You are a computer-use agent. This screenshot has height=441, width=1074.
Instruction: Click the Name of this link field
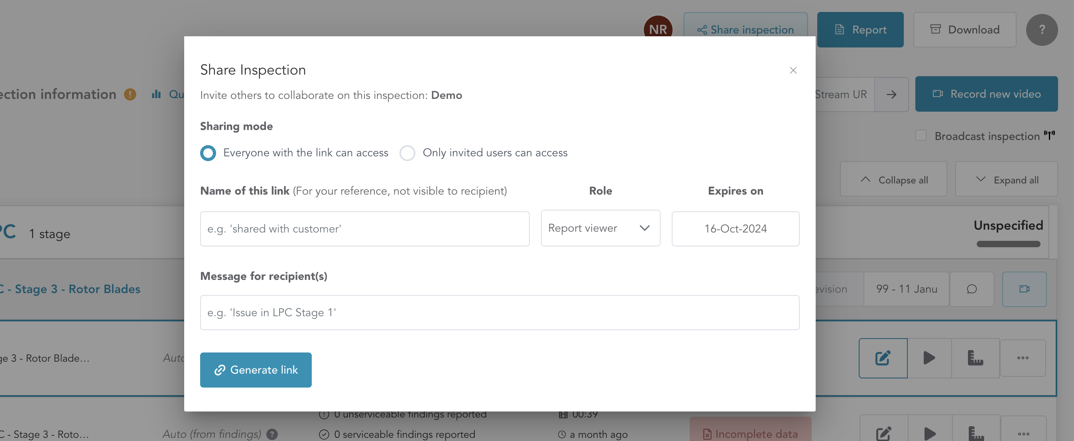[x=364, y=229]
